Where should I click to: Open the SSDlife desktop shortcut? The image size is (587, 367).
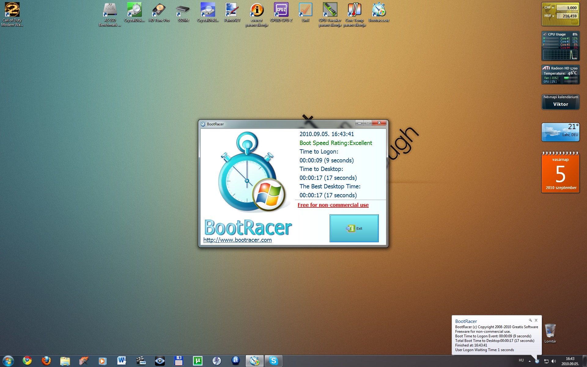click(183, 12)
